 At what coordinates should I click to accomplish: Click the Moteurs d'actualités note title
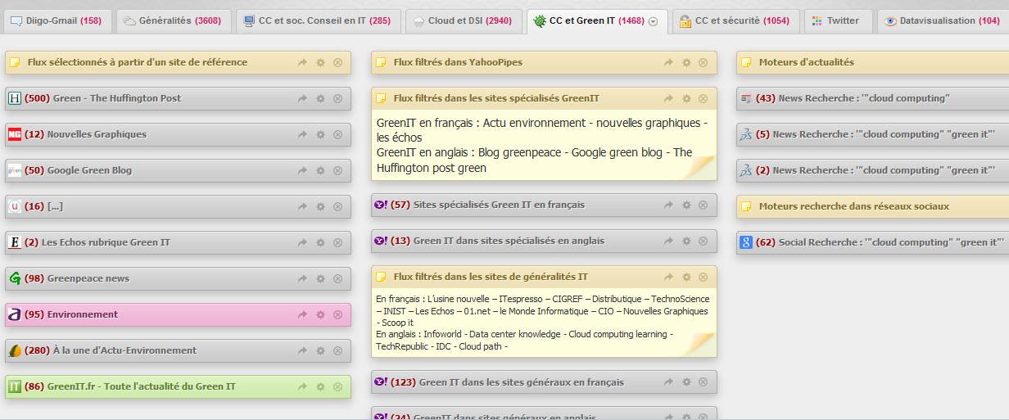click(x=807, y=62)
